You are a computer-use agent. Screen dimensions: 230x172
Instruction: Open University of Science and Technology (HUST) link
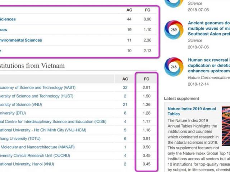coord(37,96)
